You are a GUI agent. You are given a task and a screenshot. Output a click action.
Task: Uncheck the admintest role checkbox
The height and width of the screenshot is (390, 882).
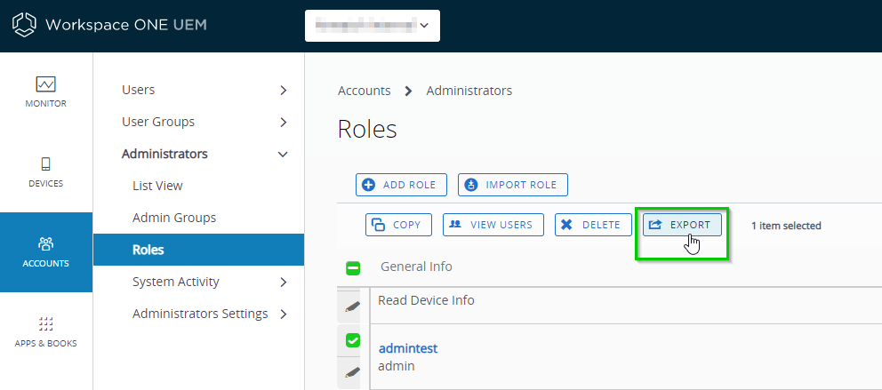point(352,340)
